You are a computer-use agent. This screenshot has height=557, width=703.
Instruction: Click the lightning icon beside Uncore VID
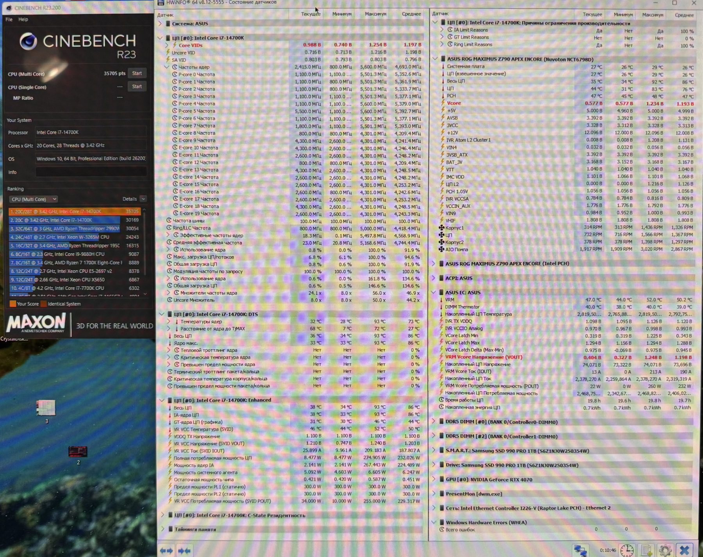(x=168, y=52)
